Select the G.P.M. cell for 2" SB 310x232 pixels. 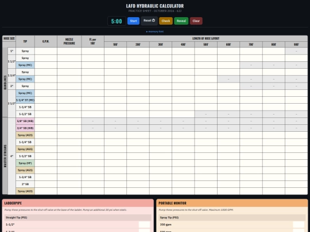[46, 184]
